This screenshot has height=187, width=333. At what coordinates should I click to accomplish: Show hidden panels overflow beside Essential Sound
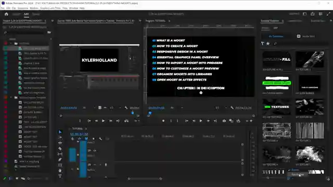(331, 21)
